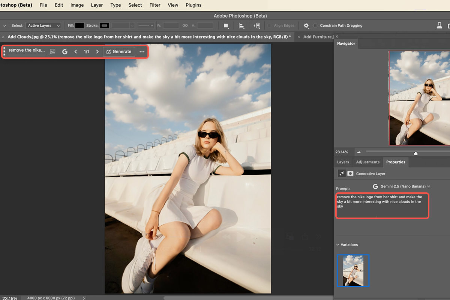
Task: Click the Google model icon in the taskbar
Action: [x=65, y=52]
